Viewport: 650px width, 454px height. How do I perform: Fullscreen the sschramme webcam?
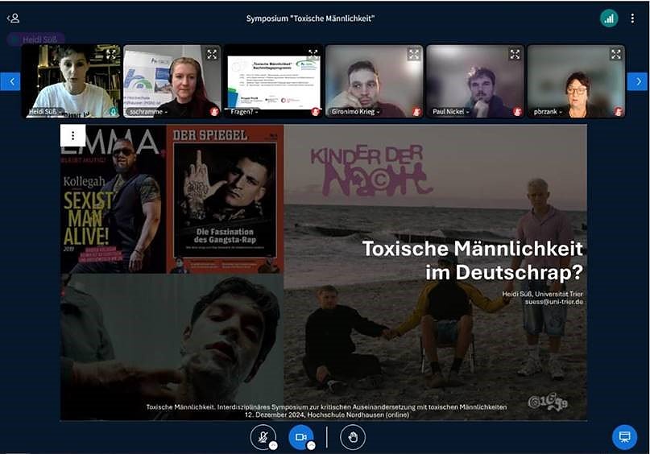point(212,55)
